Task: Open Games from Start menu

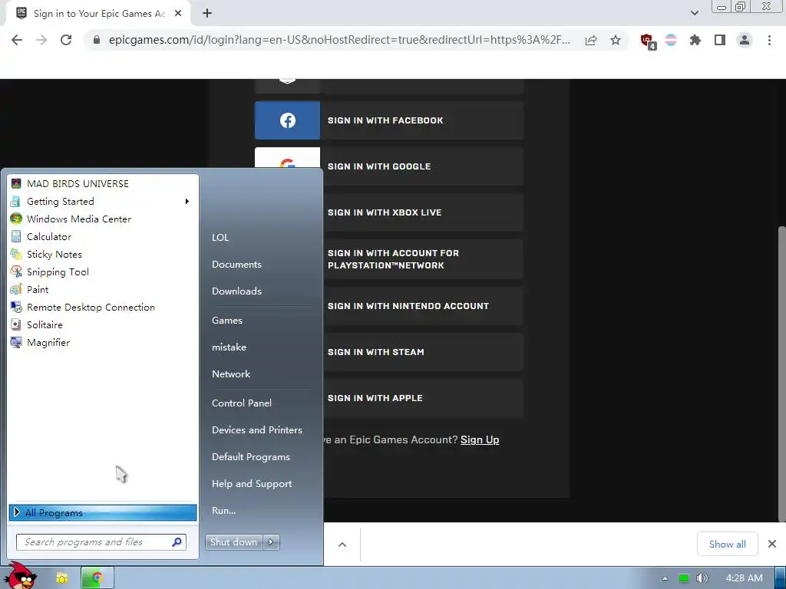Action: tap(227, 321)
